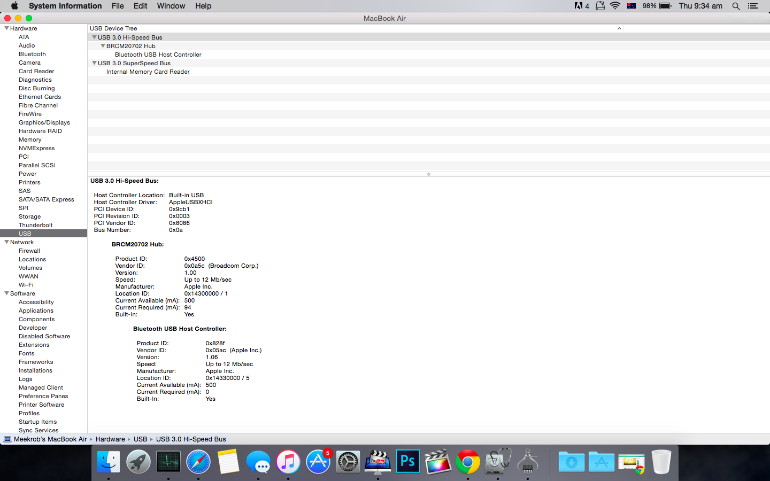This screenshot has height=481, width=770.
Task: Collapse the Network section in sidebar
Action: [x=7, y=242]
